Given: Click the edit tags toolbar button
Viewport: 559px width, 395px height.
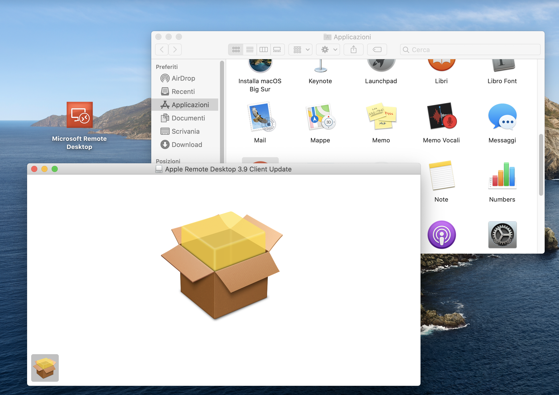Looking at the screenshot, I should [x=377, y=50].
